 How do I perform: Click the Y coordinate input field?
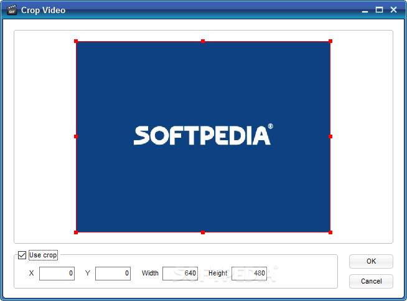113,274
